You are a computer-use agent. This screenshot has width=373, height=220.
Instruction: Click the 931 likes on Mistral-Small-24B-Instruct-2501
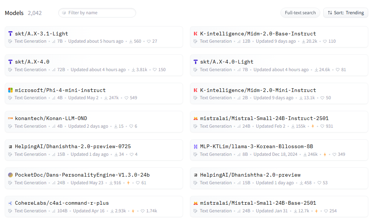point(329,126)
